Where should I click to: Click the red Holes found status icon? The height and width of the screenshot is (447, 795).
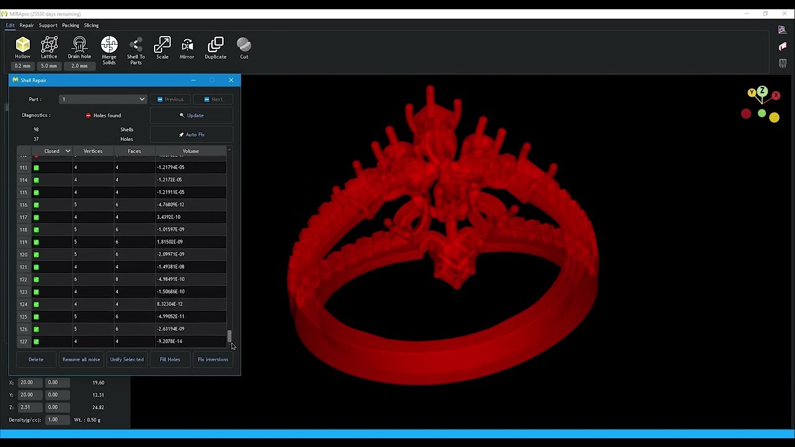pos(88,115)
